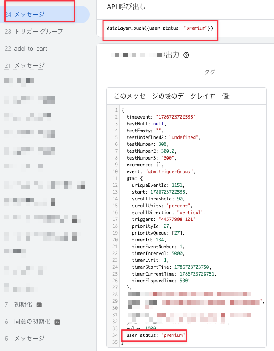Open event 21 メッセージ
The width and height of the screenshot is (274, 351).
[25, 66]
